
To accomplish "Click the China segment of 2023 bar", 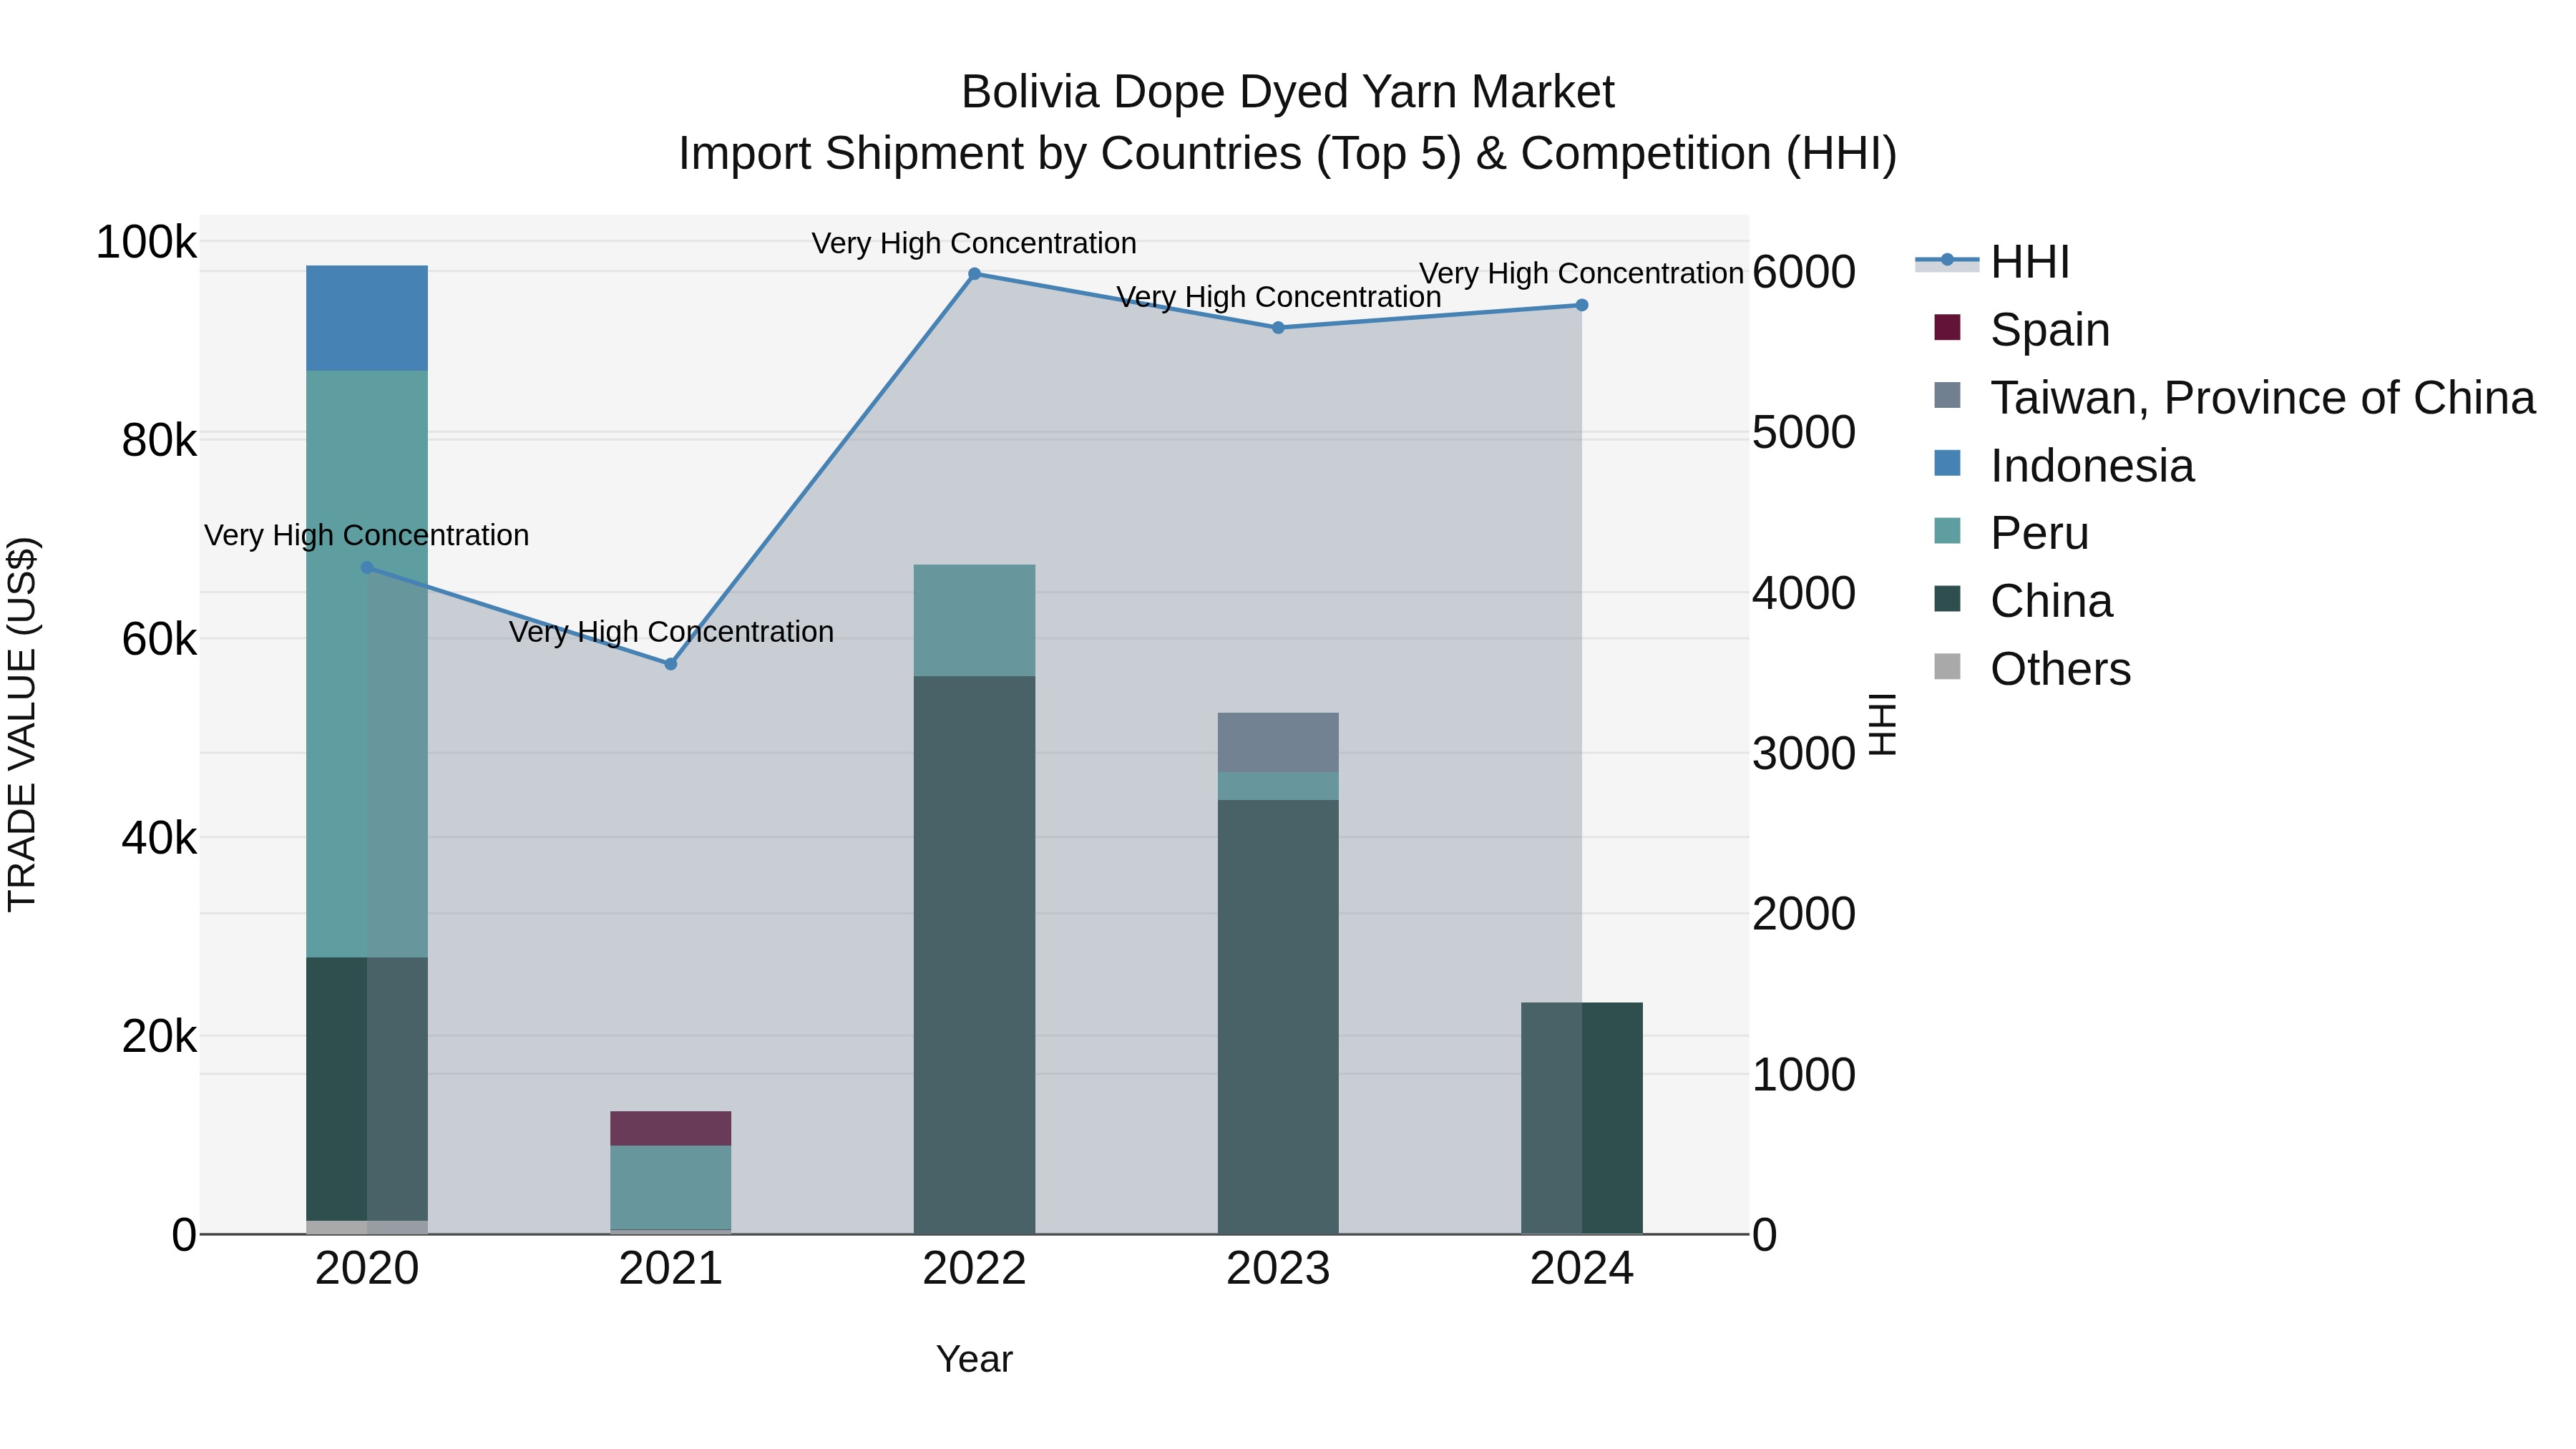I will [x=1278, y=1017].
